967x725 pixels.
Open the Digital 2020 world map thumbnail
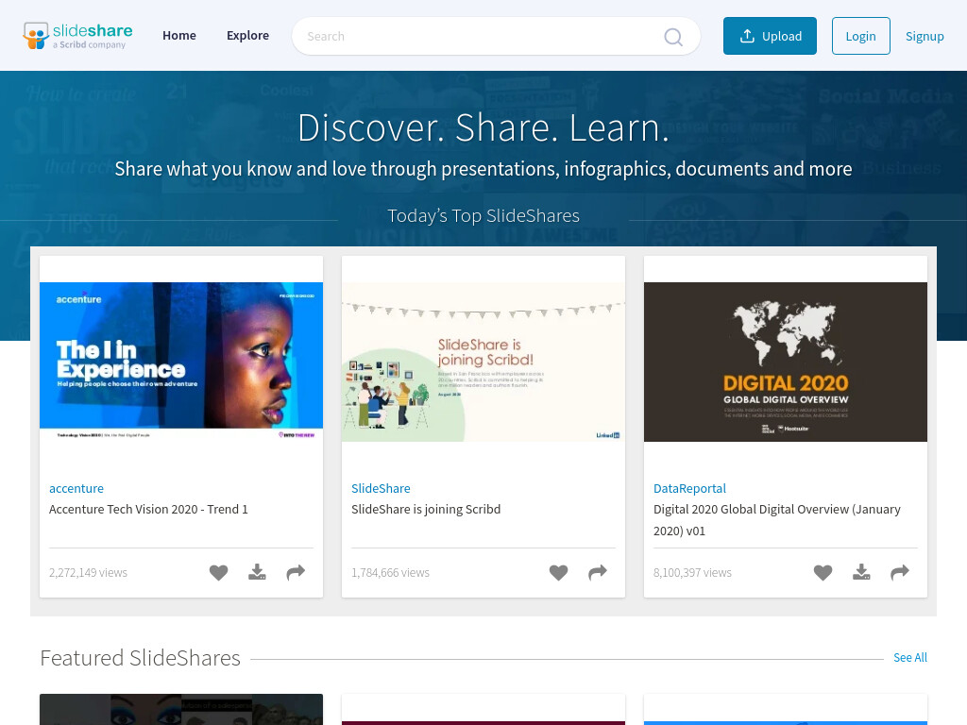(786, 362)
